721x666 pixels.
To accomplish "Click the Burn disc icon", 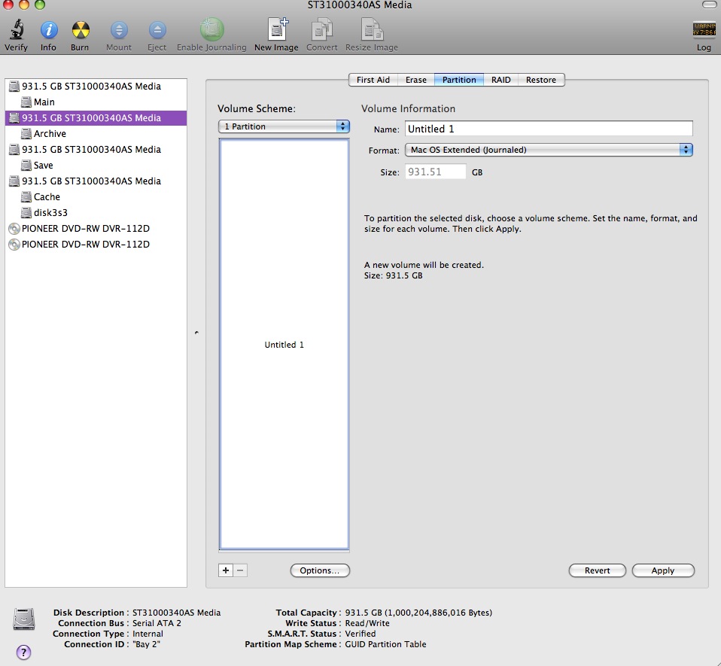I will click(x=80, y=31).
